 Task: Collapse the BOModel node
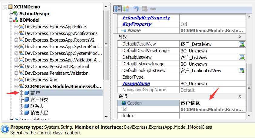11,20
